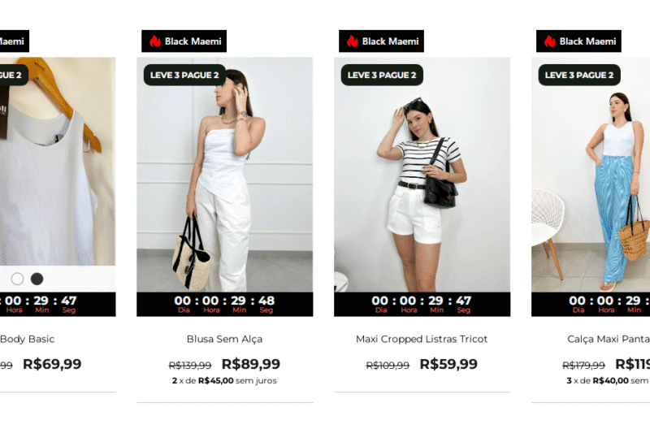This screenshot has width=650, height=433.
Task: Click LEVE 3 PAGUE 2 badge on striped cropped photo
Action: point(382,75)
